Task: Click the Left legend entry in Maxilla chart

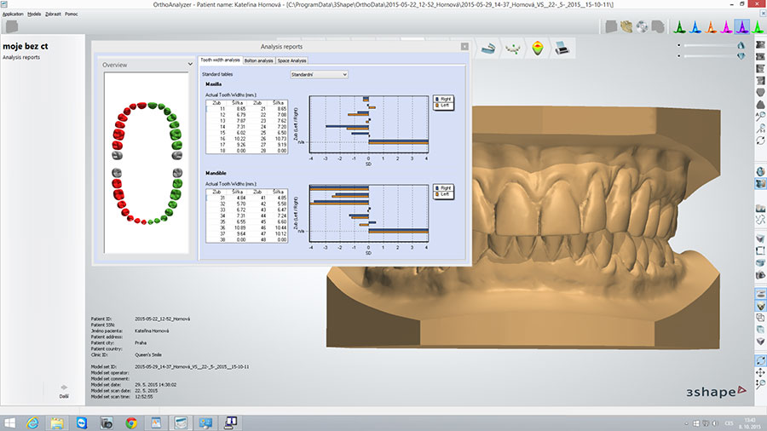Action: click(x=443, y=106)
